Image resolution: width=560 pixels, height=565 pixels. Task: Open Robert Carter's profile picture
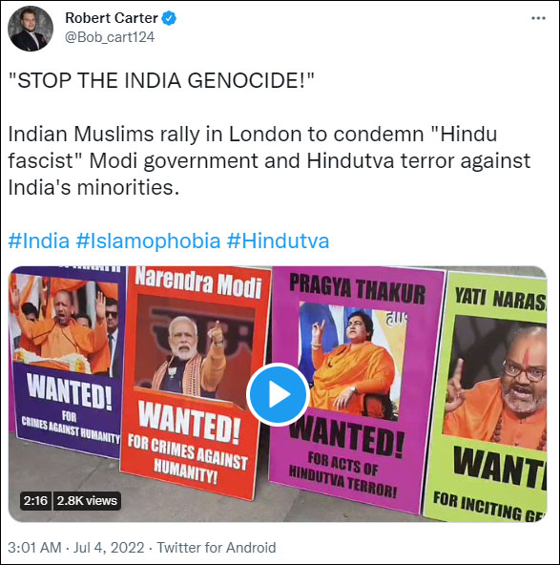(31, 29)
